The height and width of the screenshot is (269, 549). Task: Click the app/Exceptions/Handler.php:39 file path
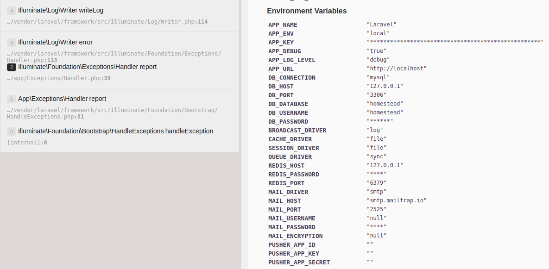click(59, 78)
